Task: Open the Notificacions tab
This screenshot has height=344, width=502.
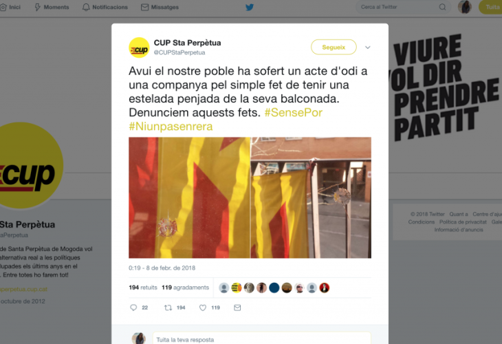Action: [x=105, y=7]
